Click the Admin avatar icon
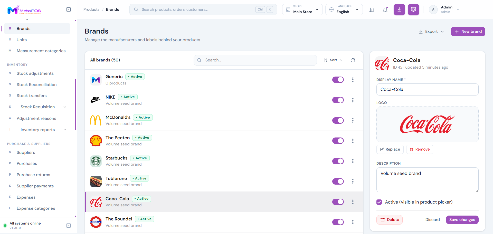Viewport: 493px width, 234px height. [x=433, y=10]
